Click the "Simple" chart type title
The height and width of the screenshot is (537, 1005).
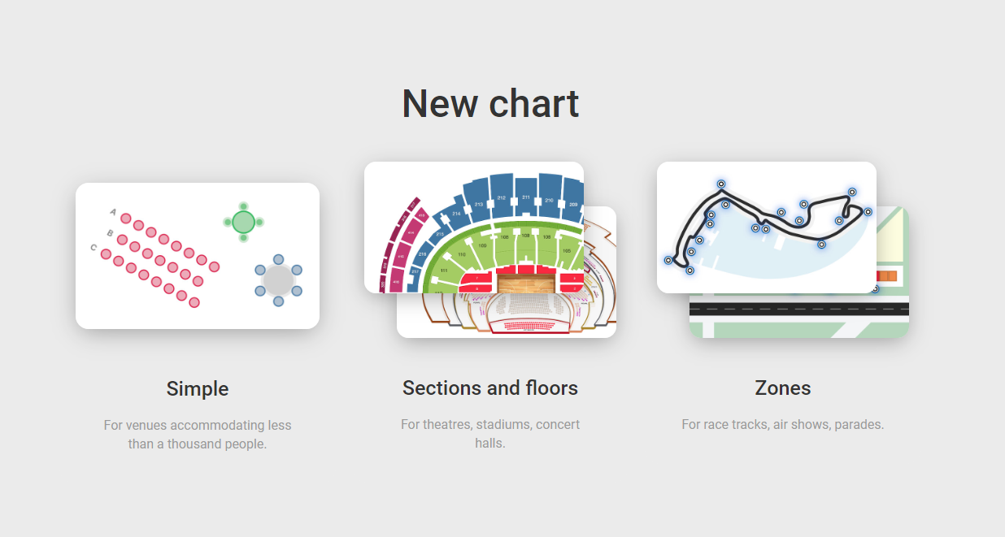tap(198, 388)
